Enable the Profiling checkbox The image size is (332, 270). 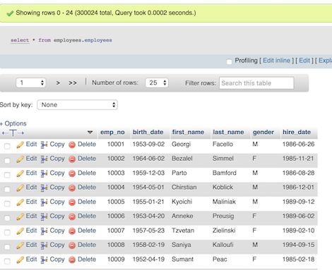229,61
